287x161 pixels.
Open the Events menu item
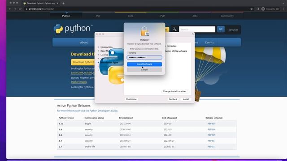209,42
